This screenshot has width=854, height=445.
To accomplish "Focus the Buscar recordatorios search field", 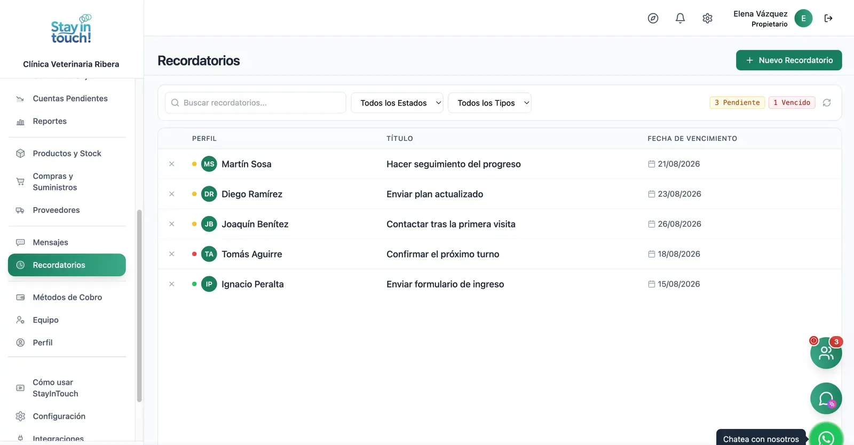I will pyautogui.click(x=256, y=103).
